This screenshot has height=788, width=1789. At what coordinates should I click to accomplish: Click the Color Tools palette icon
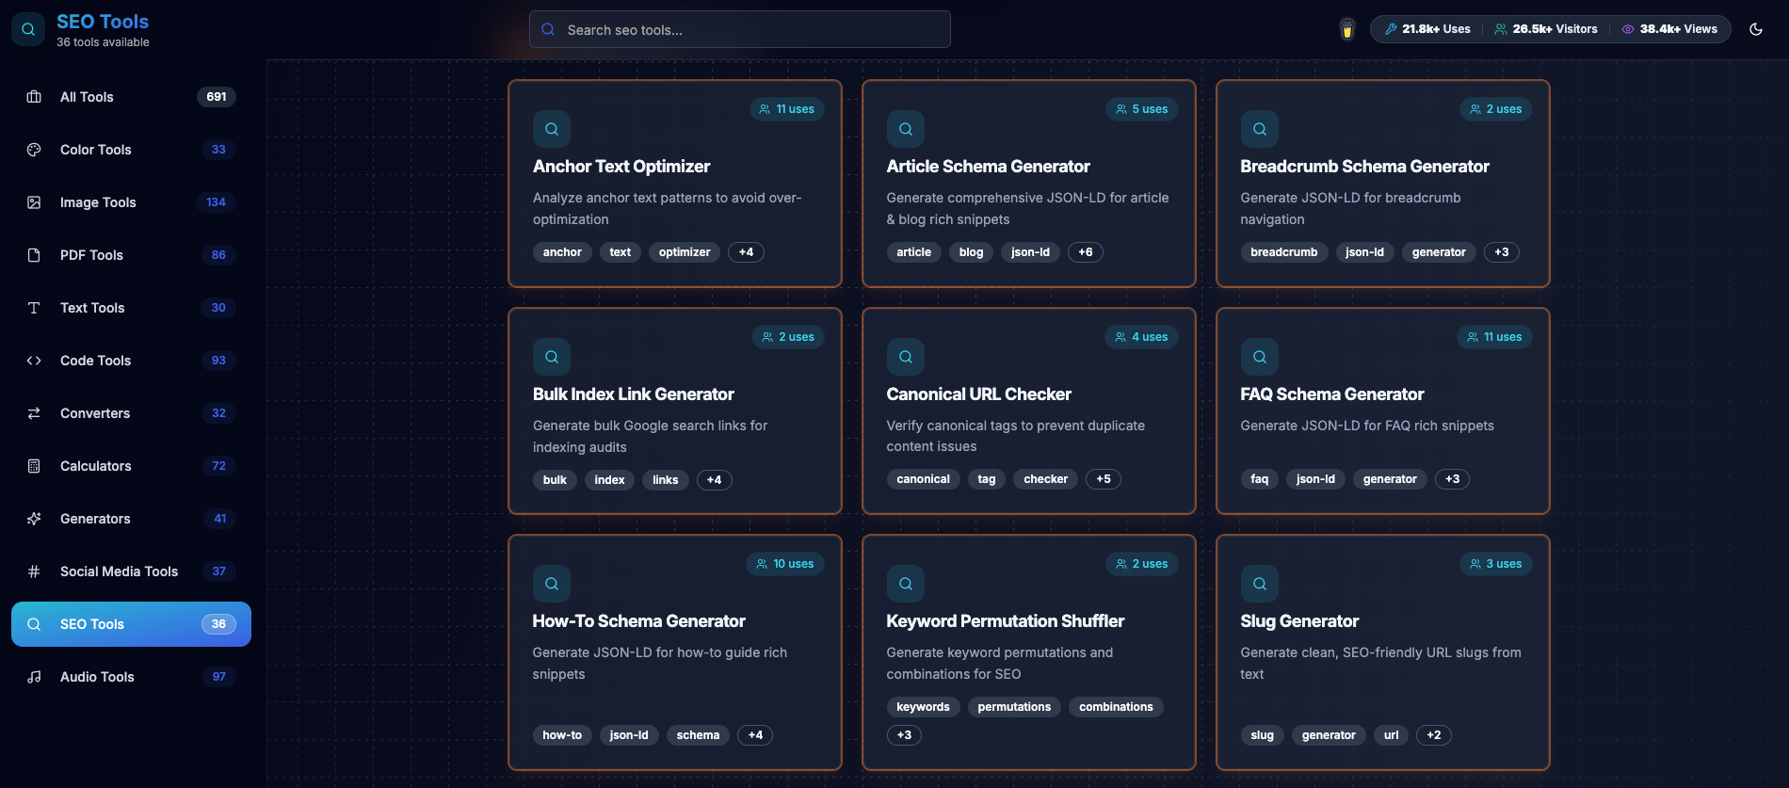click(x=34, y=150)
